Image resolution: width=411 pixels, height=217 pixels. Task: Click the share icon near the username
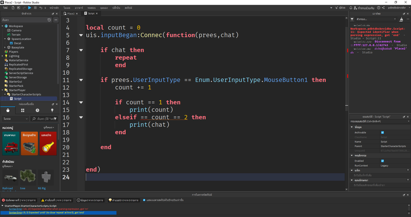point(383,8)
